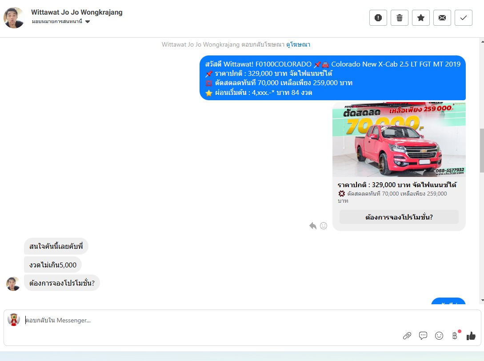Open the ดูโฆษณา link

(x=298, y=45)
